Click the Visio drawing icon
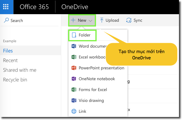 pyautogui.click(x=74, y=100)
